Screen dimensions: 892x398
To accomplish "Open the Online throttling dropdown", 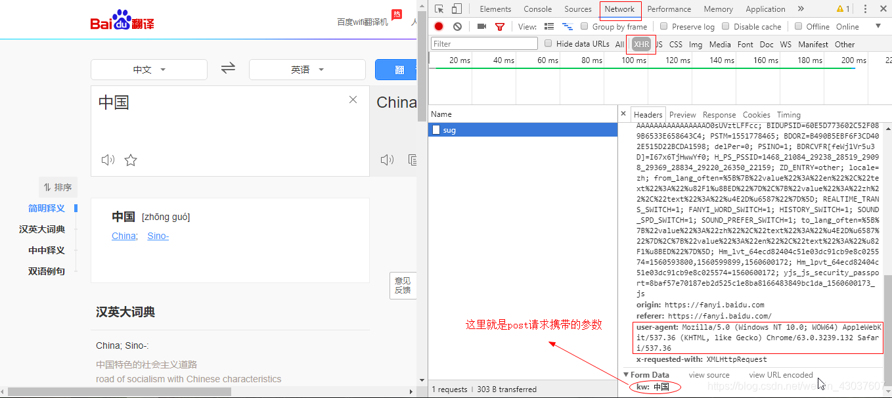I will [x=859, y=27].
